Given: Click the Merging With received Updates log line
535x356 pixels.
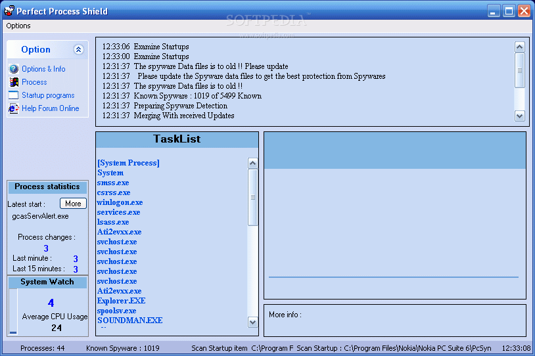Looking at the screenshot, I should (x=168, y=116).
